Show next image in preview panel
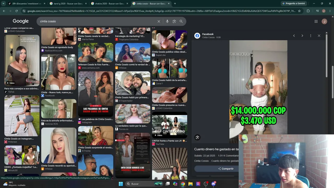This screenshot has height=188, width=334. [x=302, y=36]
